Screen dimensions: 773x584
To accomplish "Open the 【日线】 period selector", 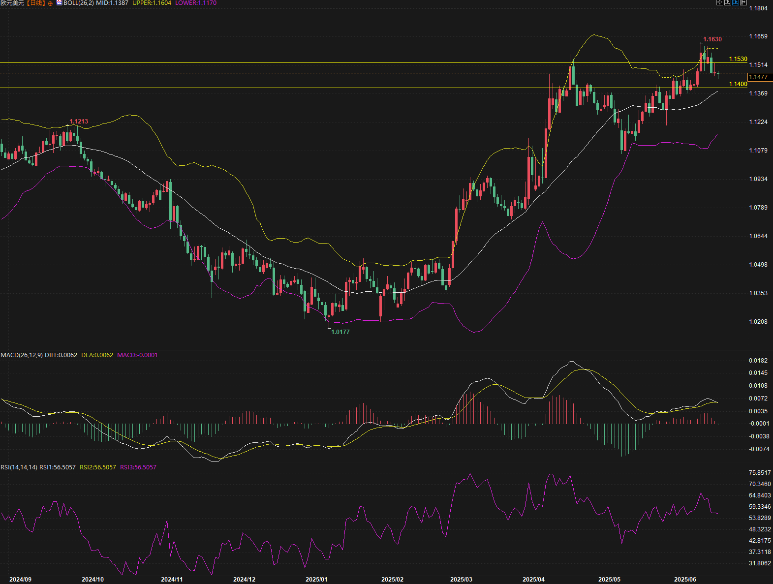I will click(x=35, y=3).
